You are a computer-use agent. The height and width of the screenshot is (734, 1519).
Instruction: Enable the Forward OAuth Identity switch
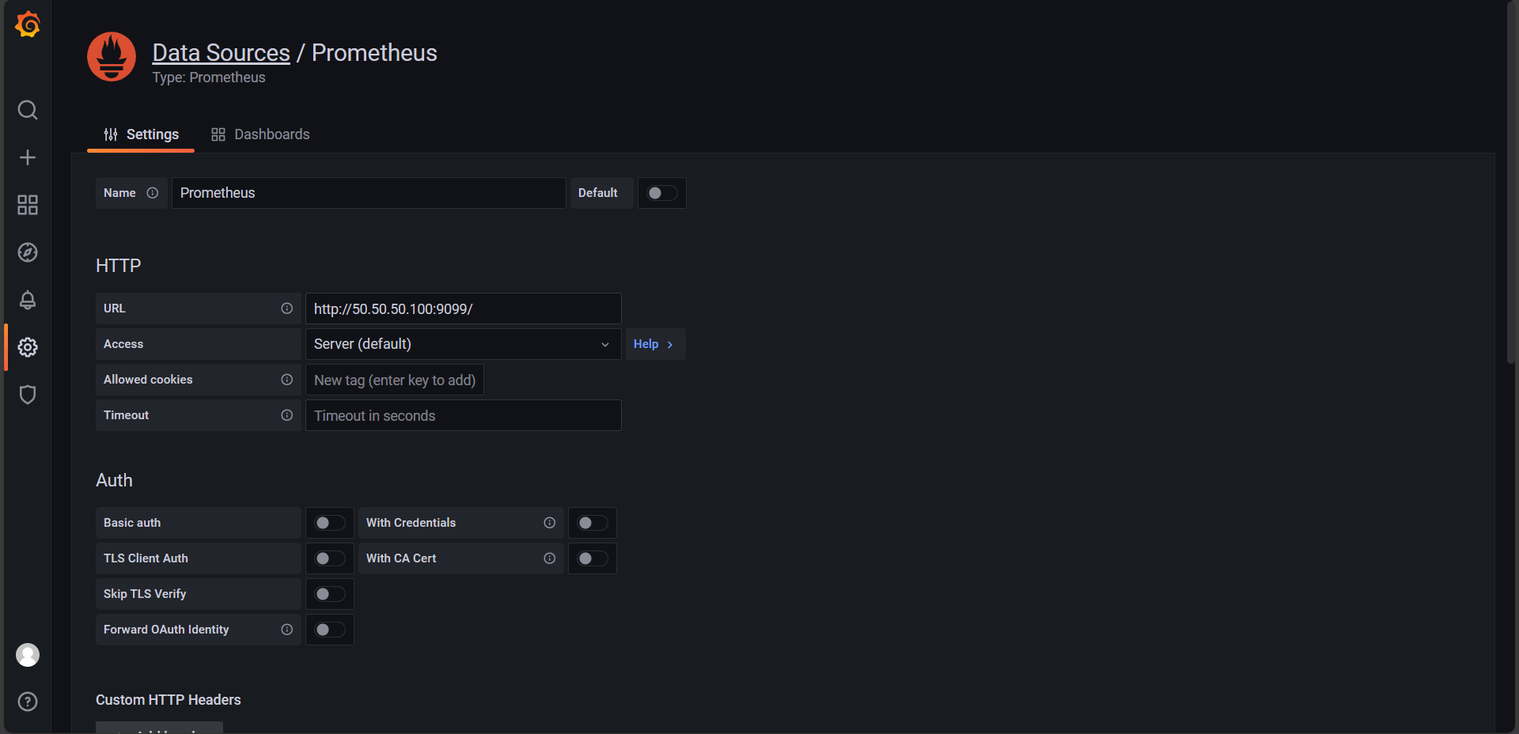(x=330, y=630)
